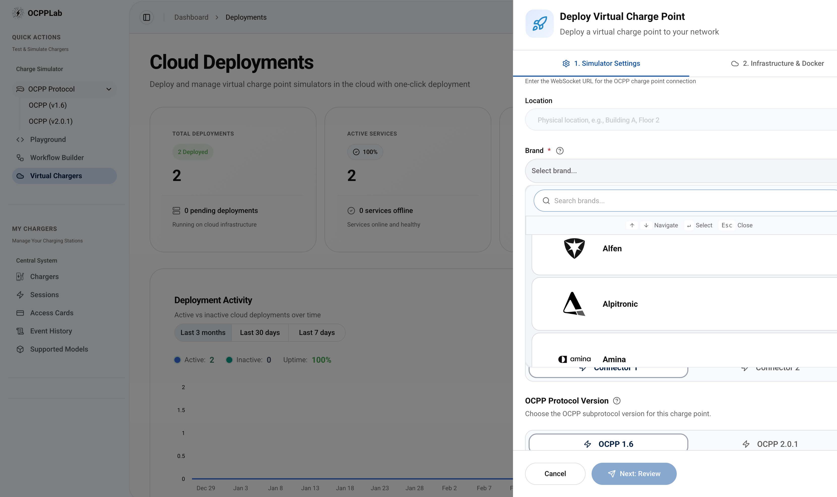Click the Cancel button

555,474
